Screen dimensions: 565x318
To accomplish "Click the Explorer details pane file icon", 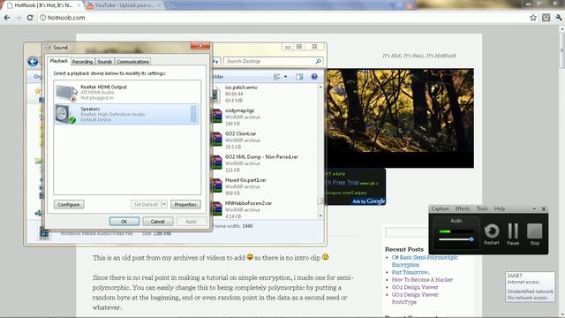I will point(44,232).
